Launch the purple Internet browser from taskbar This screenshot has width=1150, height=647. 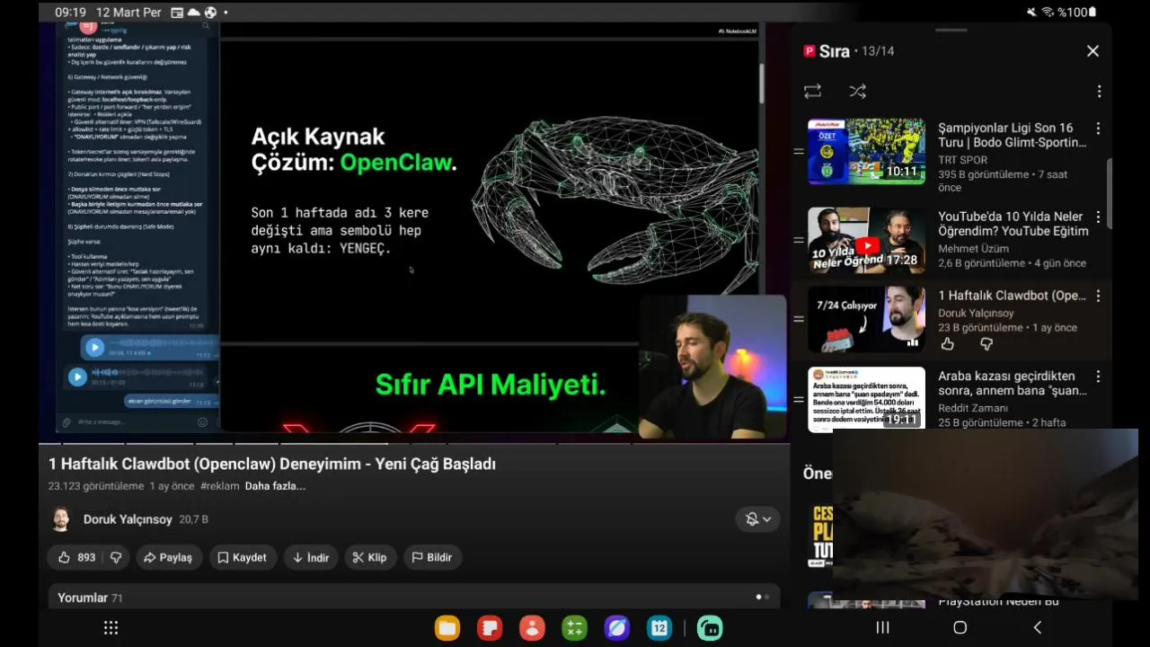coord(617,628)
